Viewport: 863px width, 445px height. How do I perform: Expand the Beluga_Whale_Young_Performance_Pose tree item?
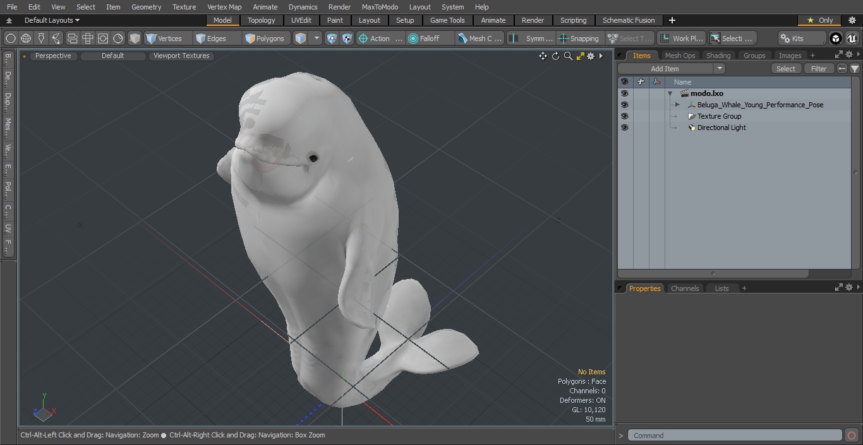point(677,105)
